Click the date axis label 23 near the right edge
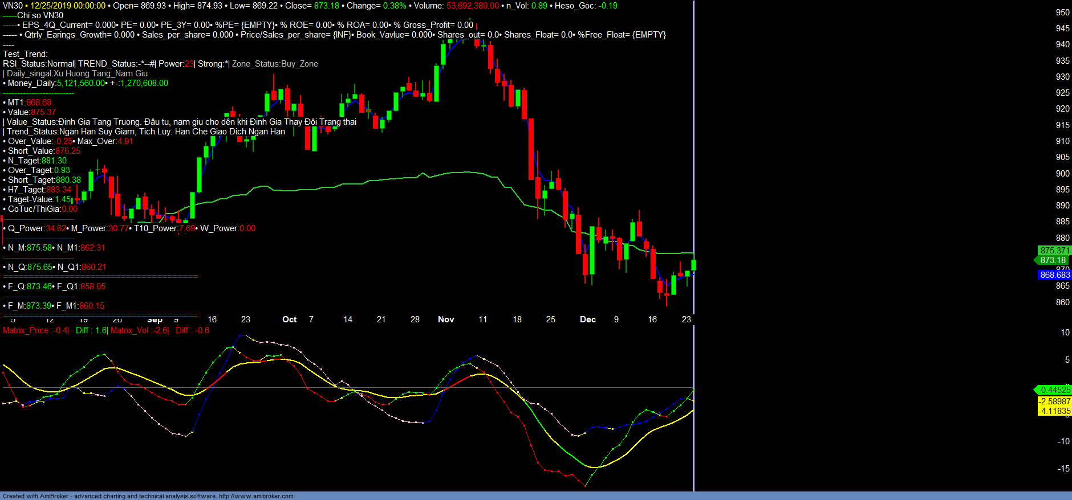 pos(686,319)
